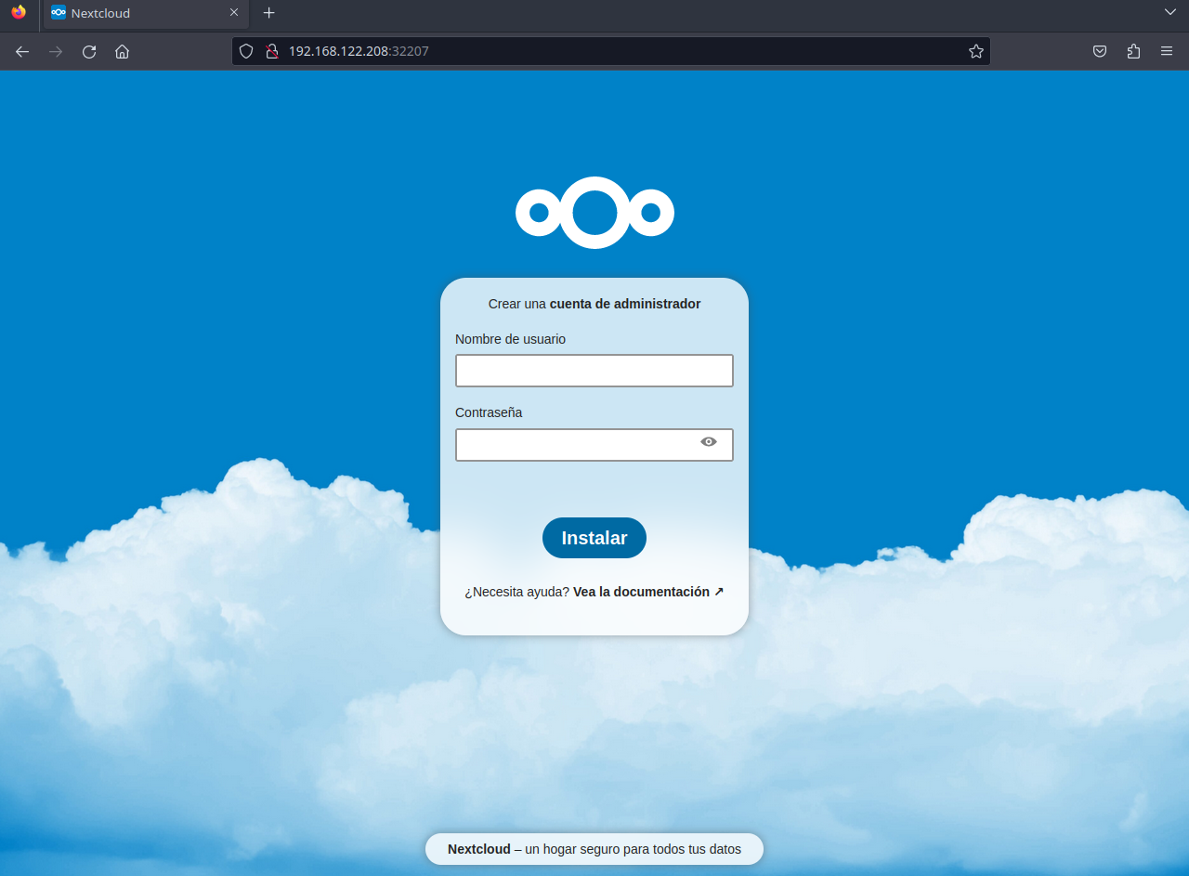The image size is (1189, 876).
Task: Click the 'Nombre de usuario' label
Action: 510,339
